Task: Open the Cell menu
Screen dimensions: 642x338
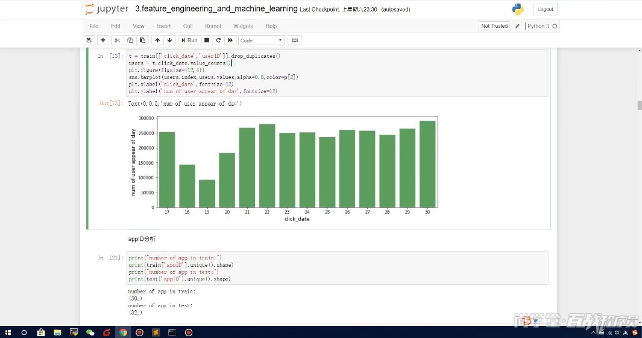Action: tap(188, 26)
